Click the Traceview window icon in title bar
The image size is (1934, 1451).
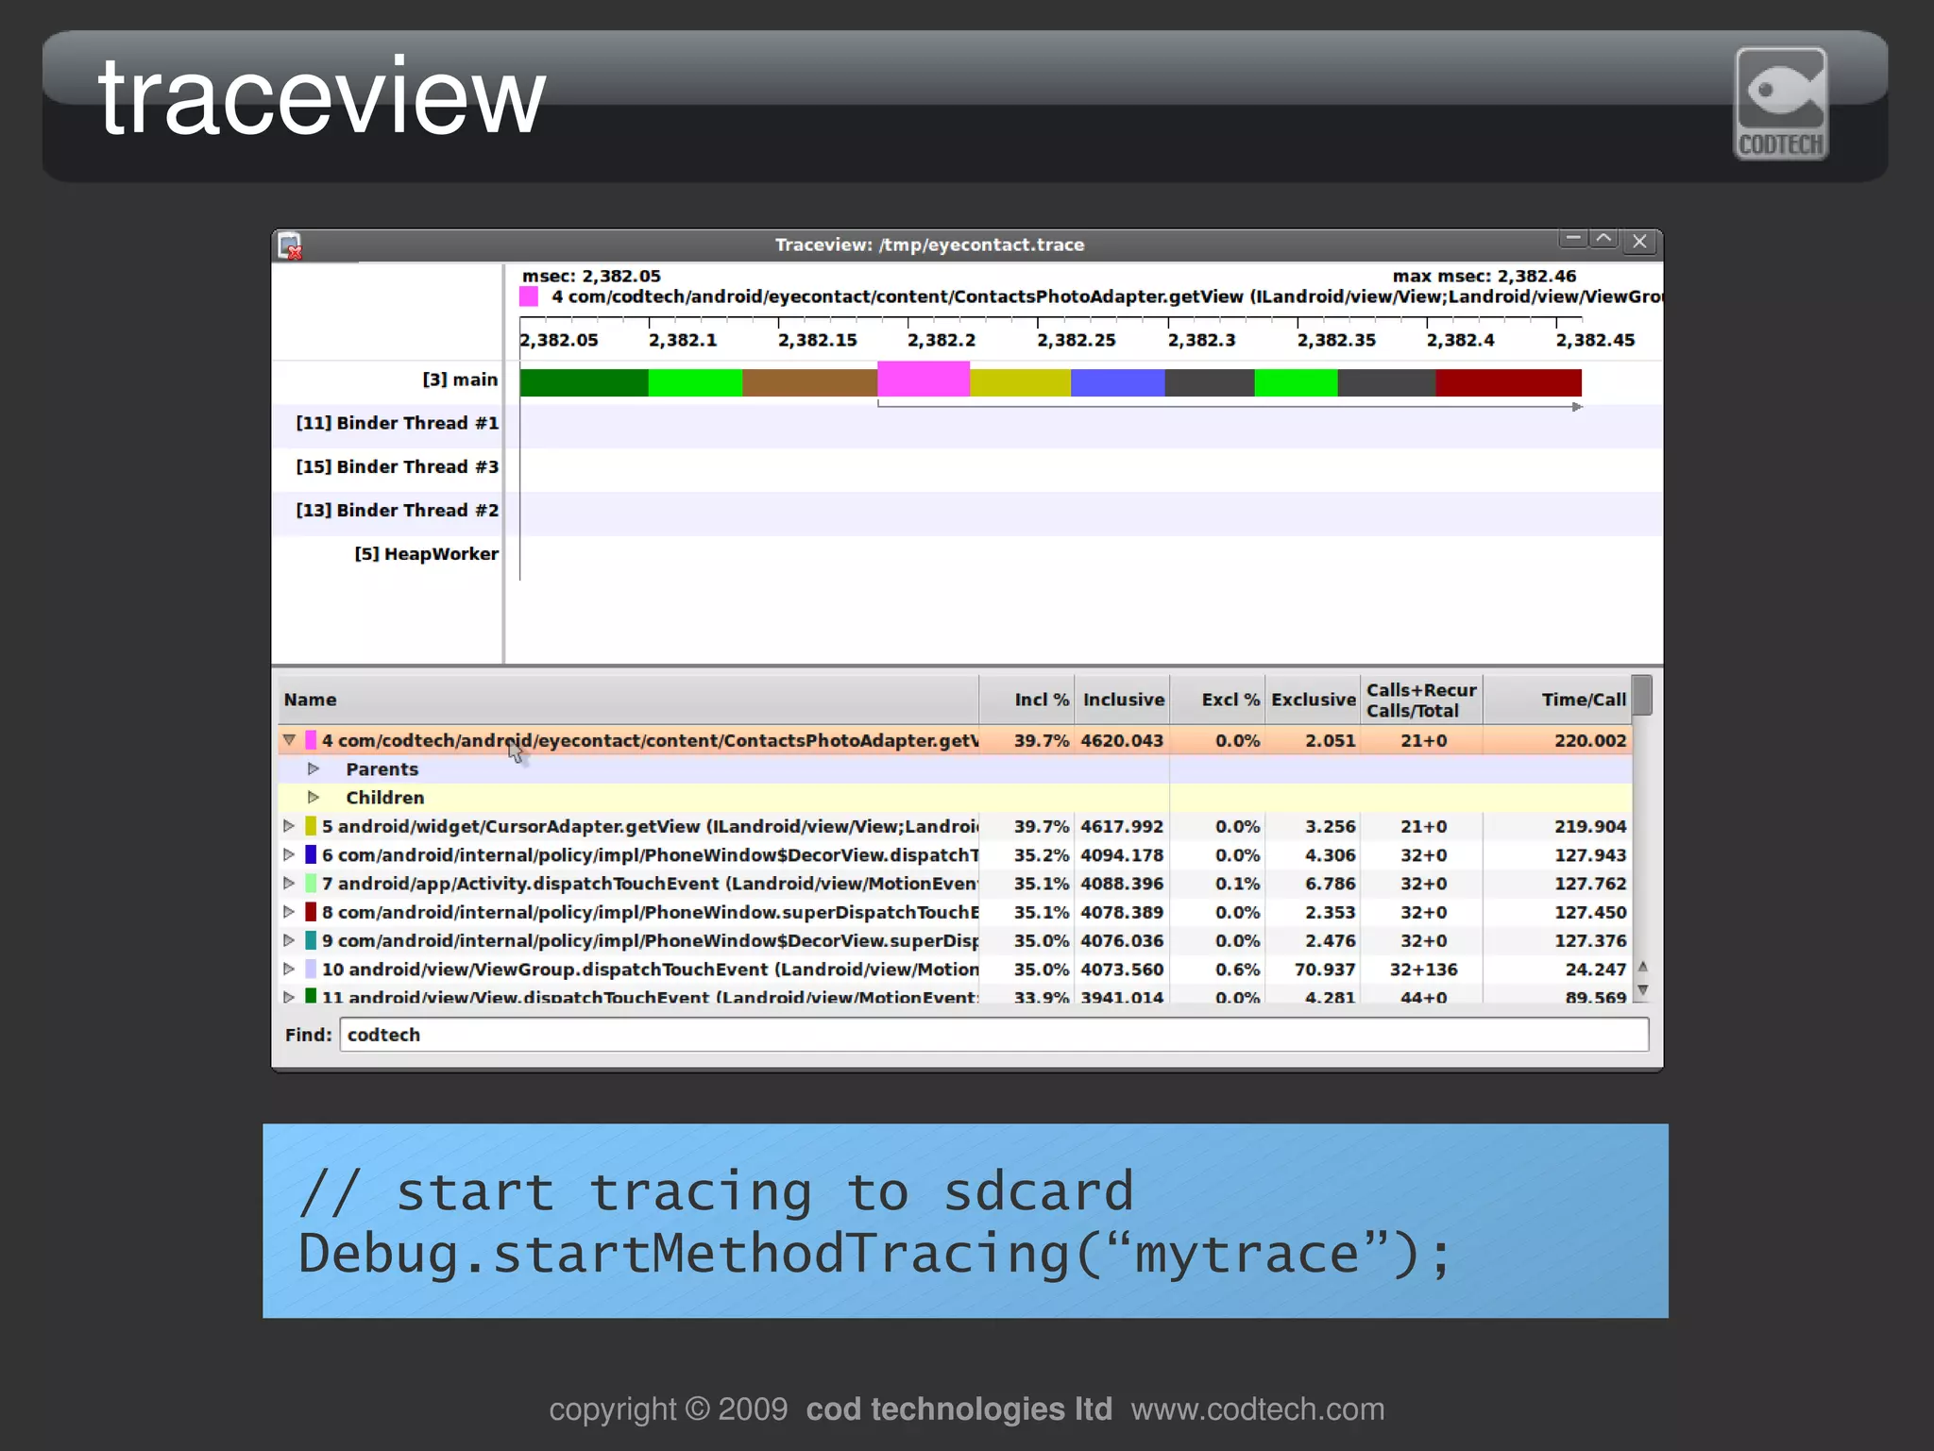(291, 245)
